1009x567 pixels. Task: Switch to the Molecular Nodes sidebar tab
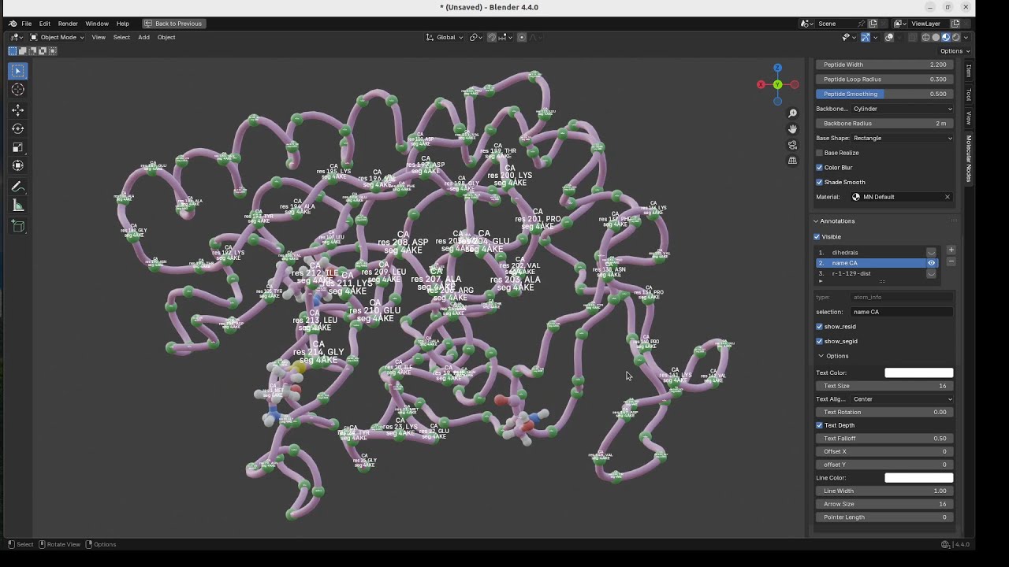point(969,158)
